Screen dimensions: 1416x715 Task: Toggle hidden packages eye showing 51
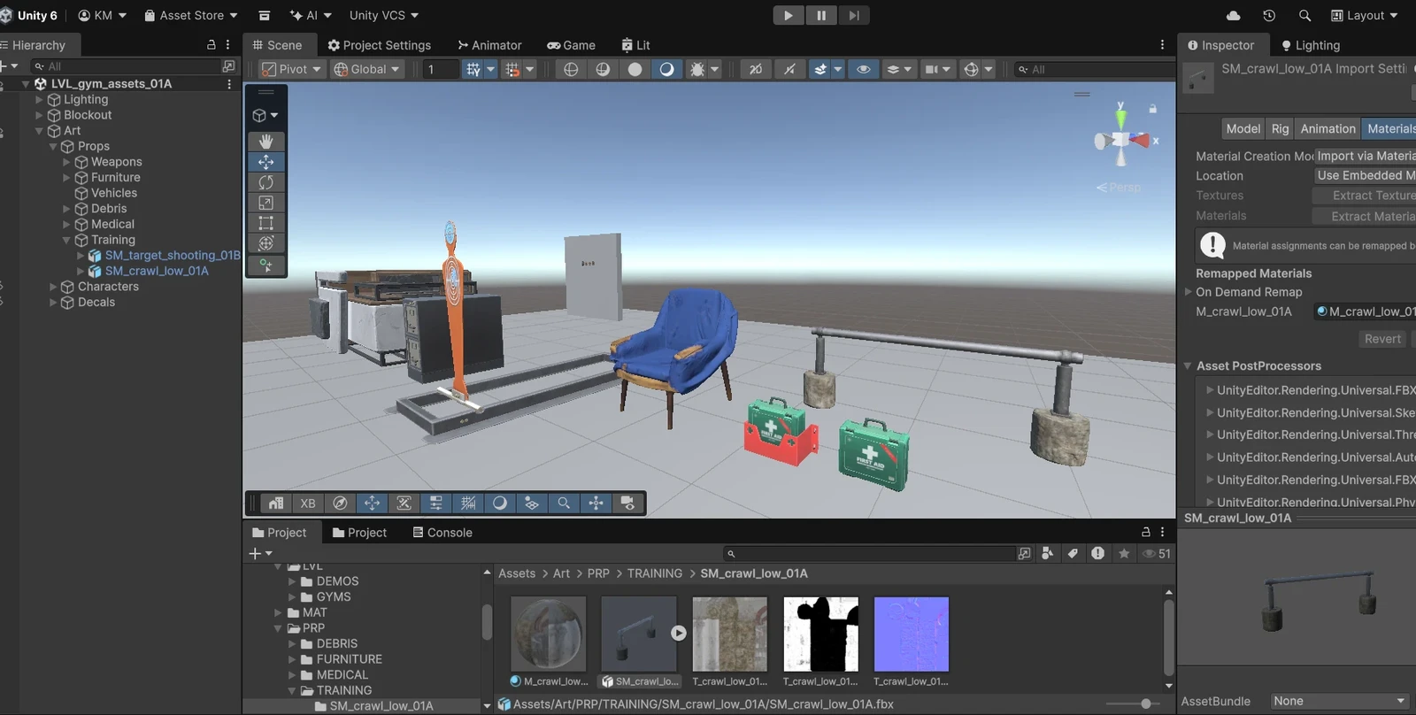[x=1156, y=553]
